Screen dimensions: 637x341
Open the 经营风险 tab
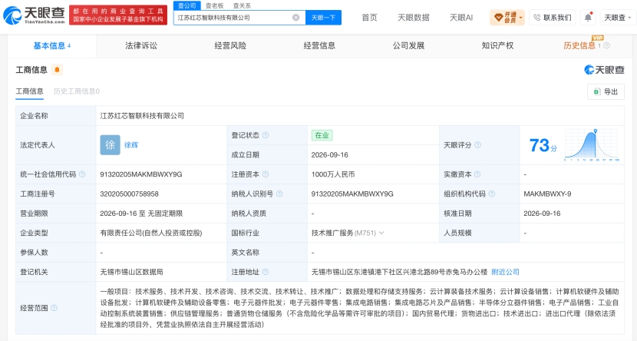tap(230, 45)
